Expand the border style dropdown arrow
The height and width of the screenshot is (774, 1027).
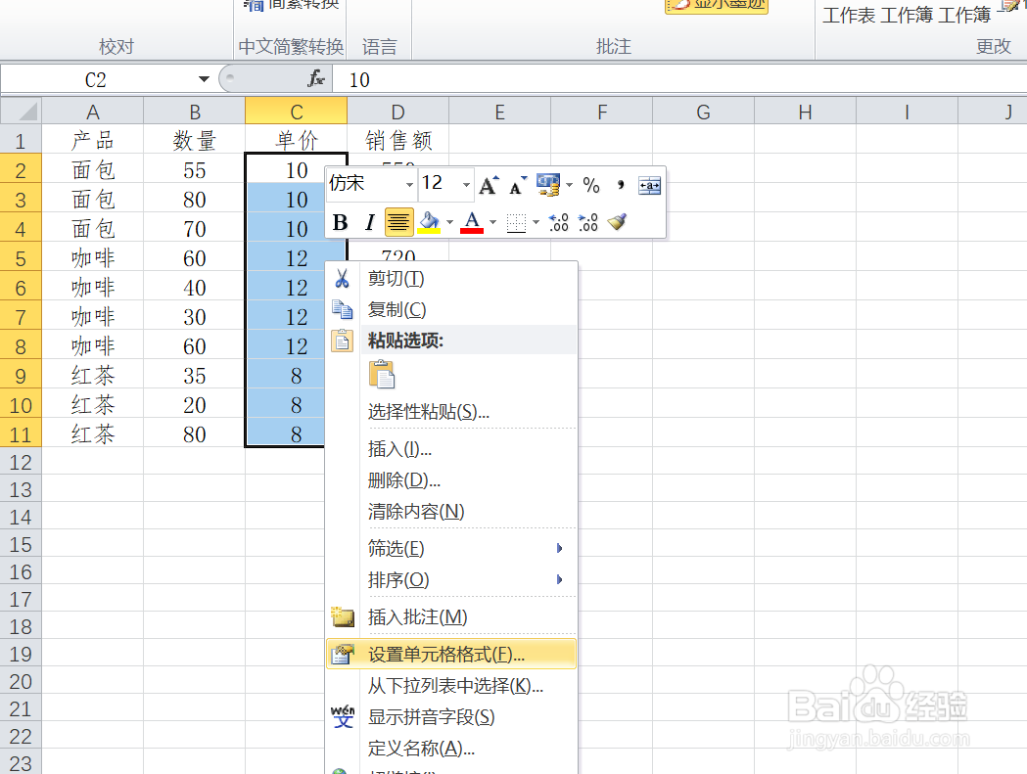[535, 219]
